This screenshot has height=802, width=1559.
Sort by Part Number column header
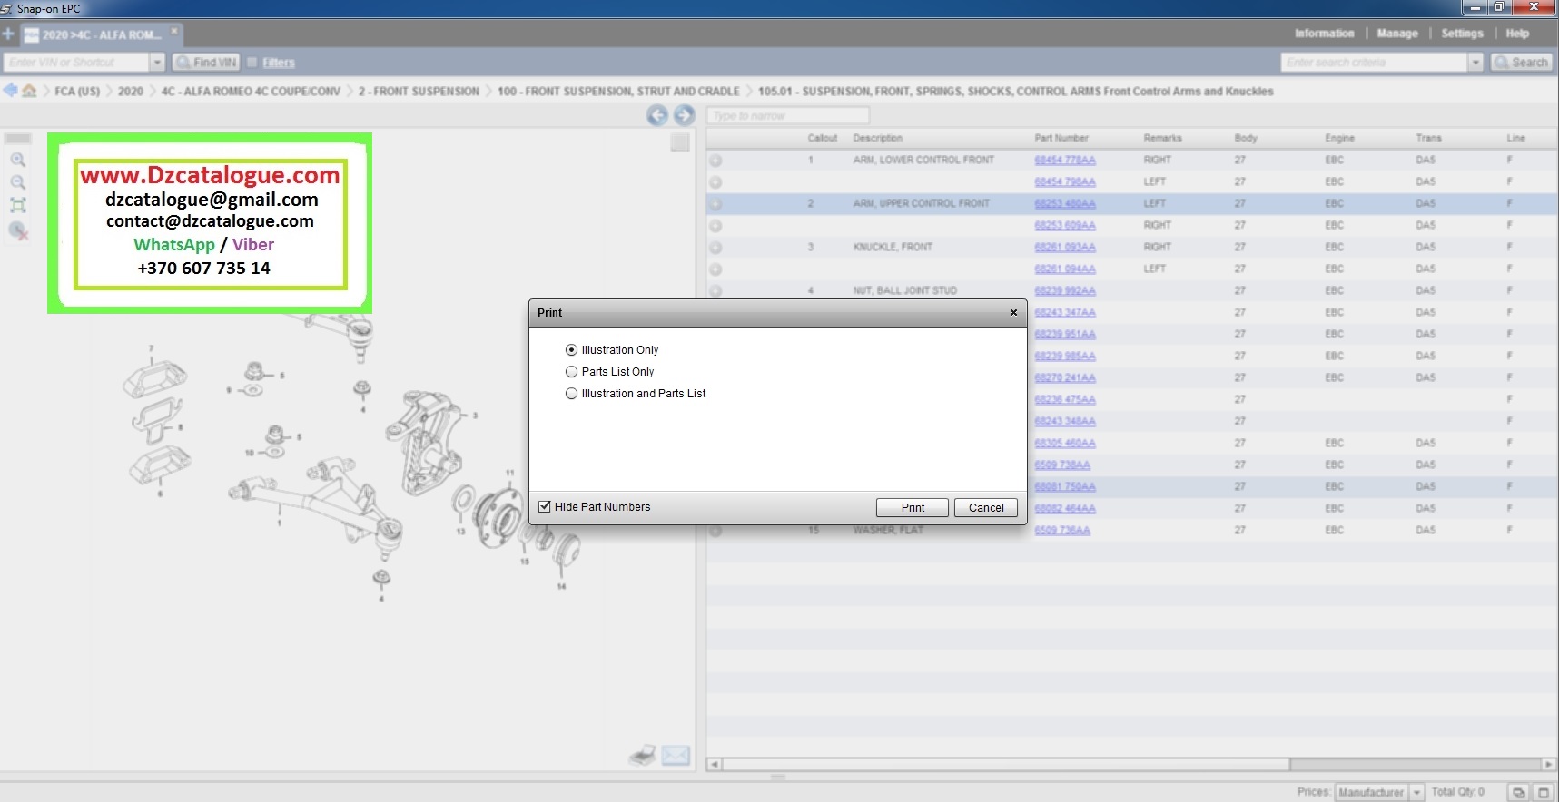tap(1061, 139)
